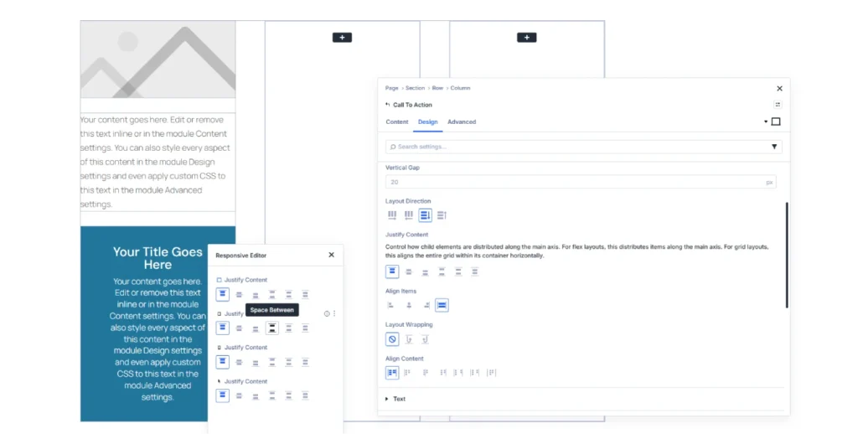Open the view mode dropdown beside the square icon
Image resolution: width=858 pixels, height=434 pixels.
pyautogui.click(x=766, y=122)
